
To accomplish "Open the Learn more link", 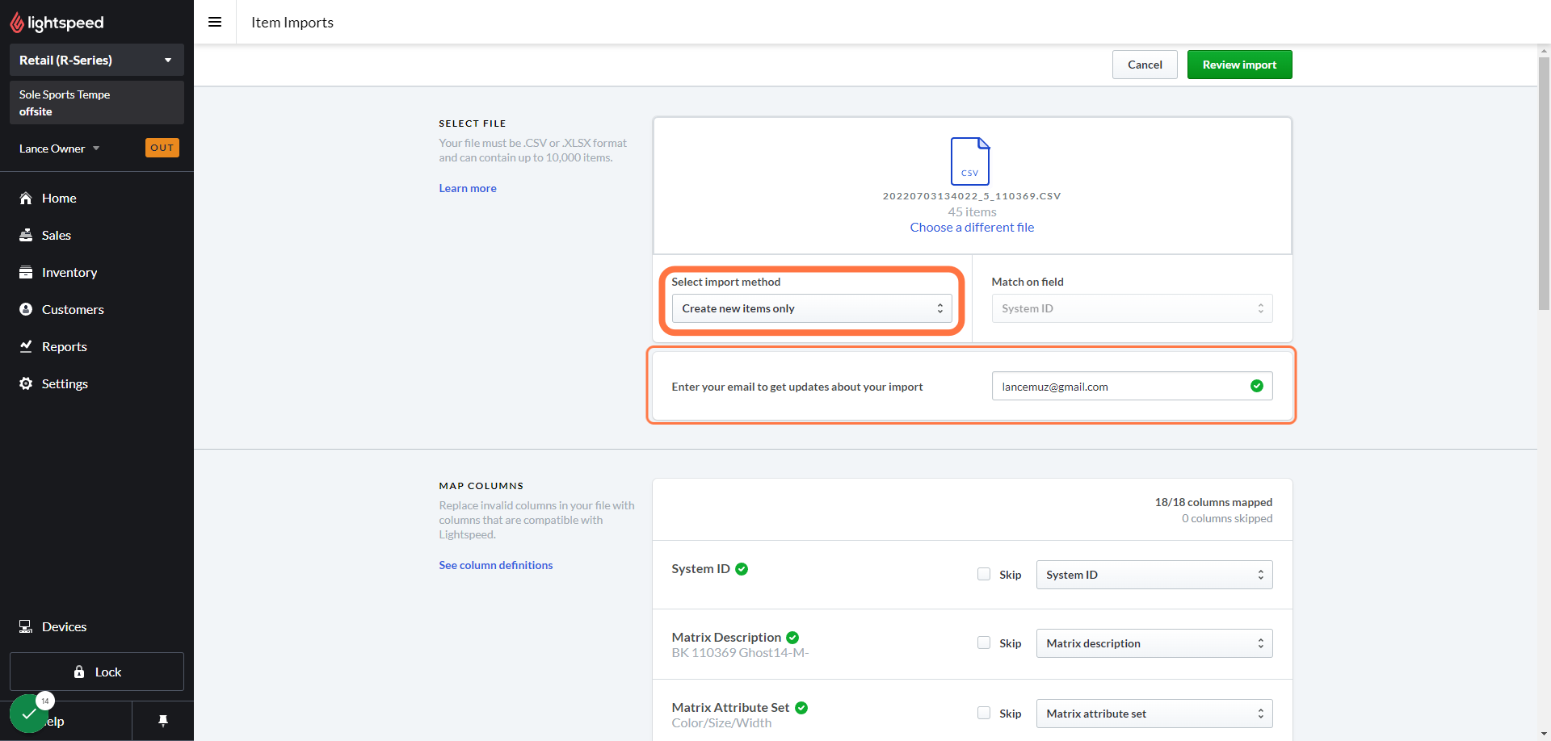I will click(x=468, y=188).
